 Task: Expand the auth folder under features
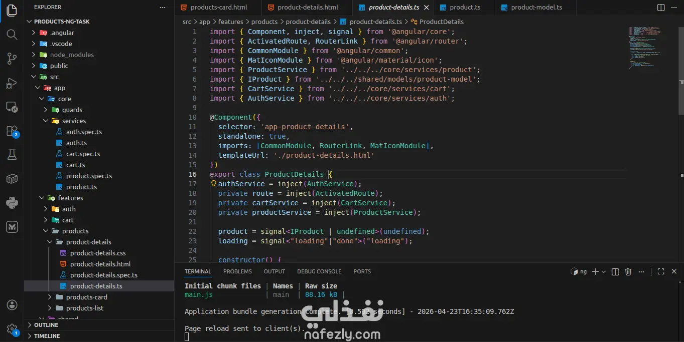pos(100,209)
